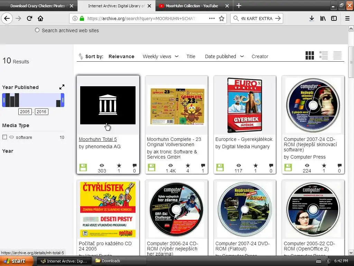Open Moorhuhn Complete - 23 Original Vollversionen
The width and height of the screenshot is (354, 266).
tap(174, 142)
